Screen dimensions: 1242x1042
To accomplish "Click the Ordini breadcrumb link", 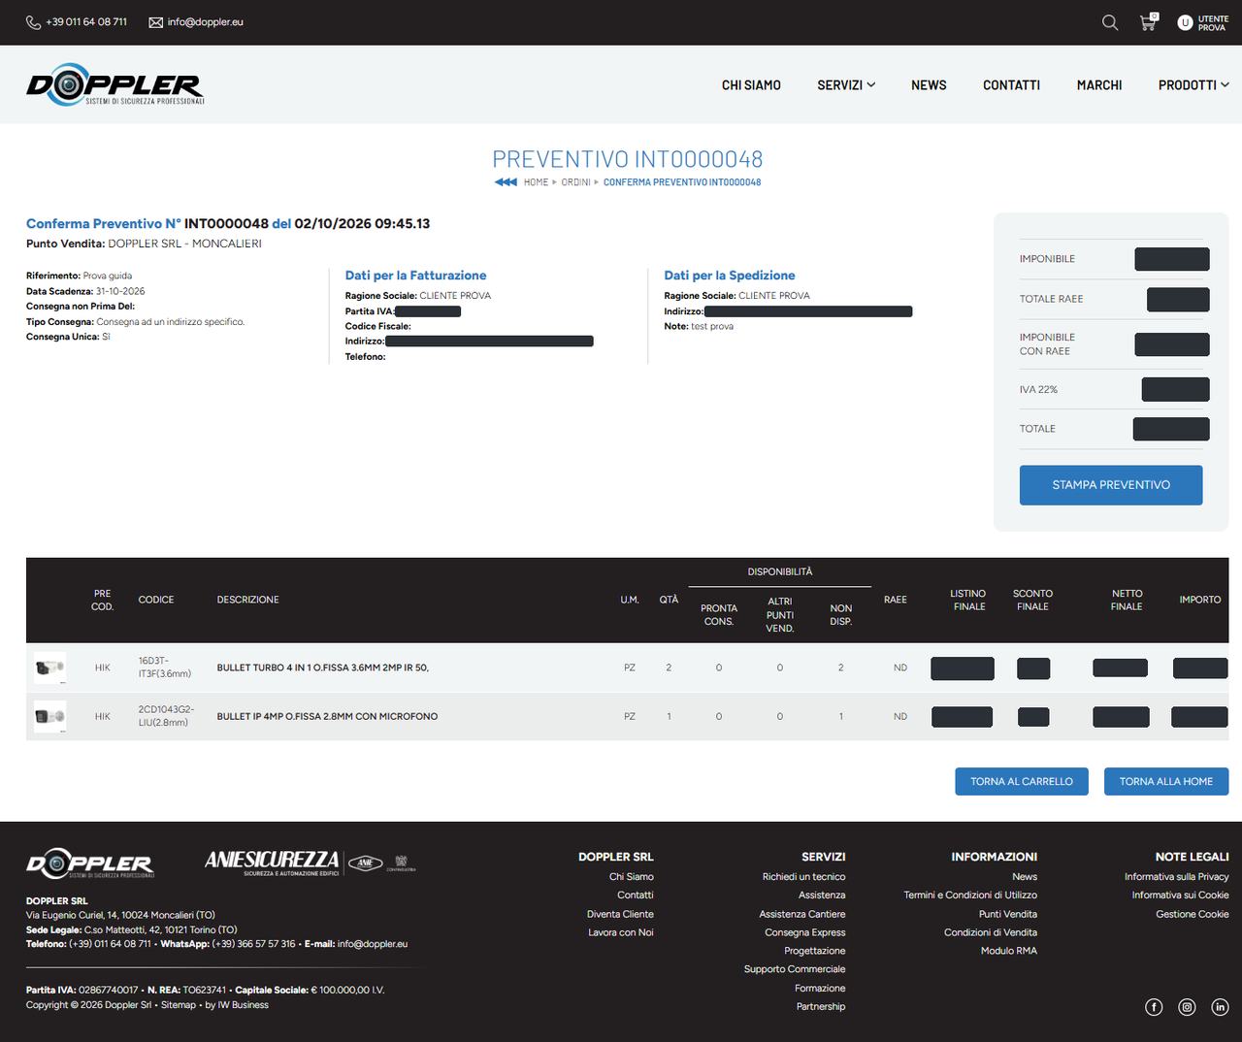I will coord(575,182).
